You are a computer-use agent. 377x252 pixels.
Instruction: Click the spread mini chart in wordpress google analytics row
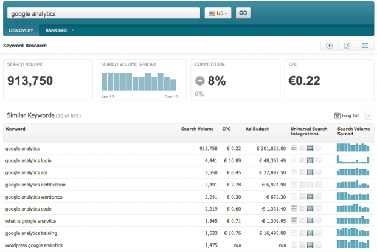click(x=353, y=244)
